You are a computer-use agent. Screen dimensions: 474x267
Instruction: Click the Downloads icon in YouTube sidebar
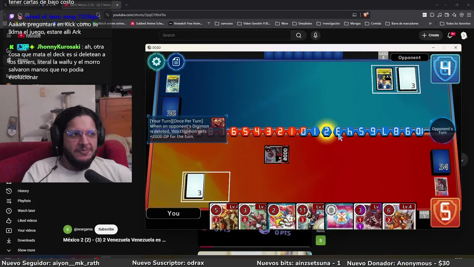(x=9, y=240)
